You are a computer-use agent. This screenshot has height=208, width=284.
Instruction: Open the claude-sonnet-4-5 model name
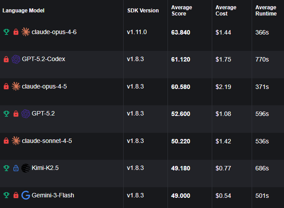pos(47,141)
